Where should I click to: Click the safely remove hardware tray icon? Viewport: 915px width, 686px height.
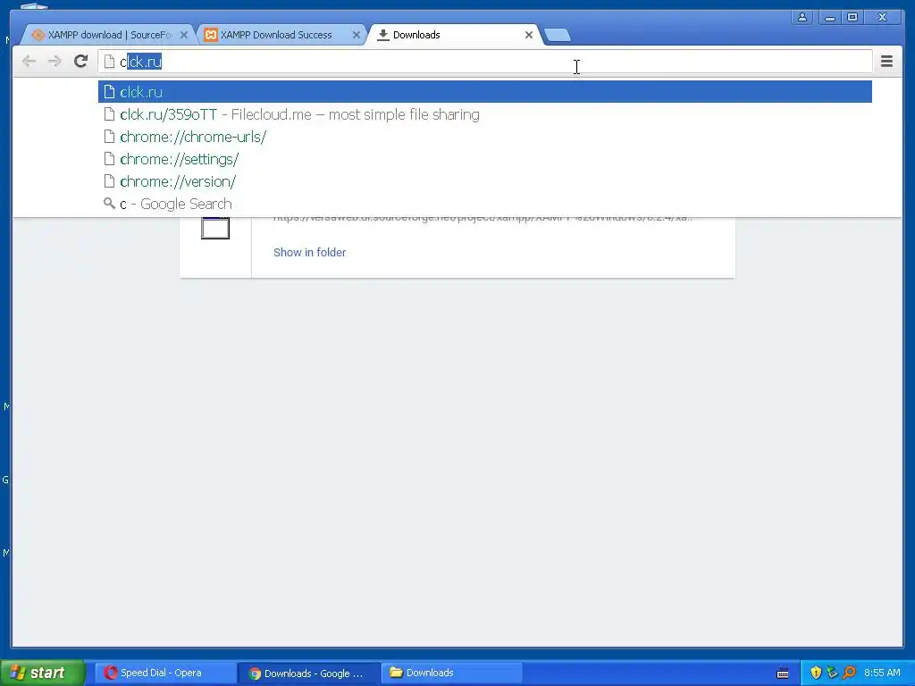(832, 673)
